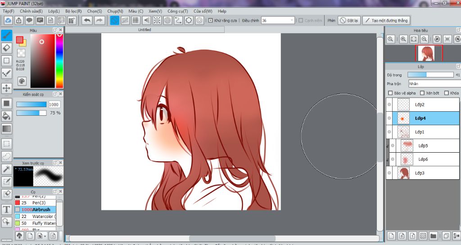
Task: Open the Cửa sổ(W) menu
Action: (x=203, y=11)
